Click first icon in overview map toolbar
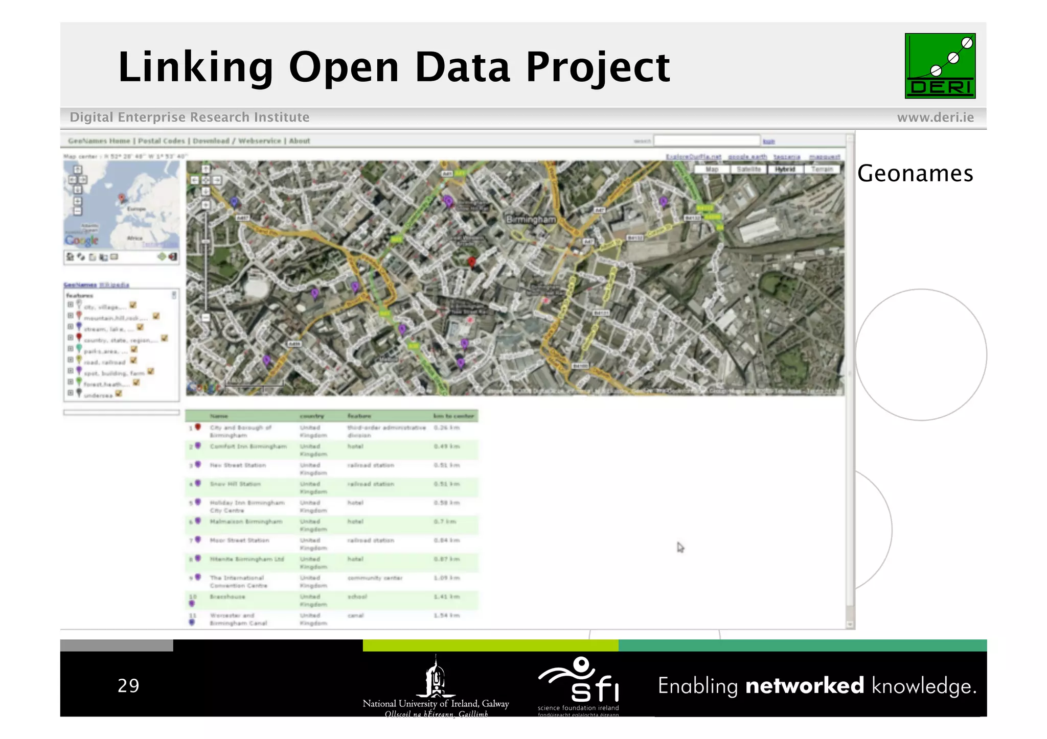 click(x=70, y=256)
